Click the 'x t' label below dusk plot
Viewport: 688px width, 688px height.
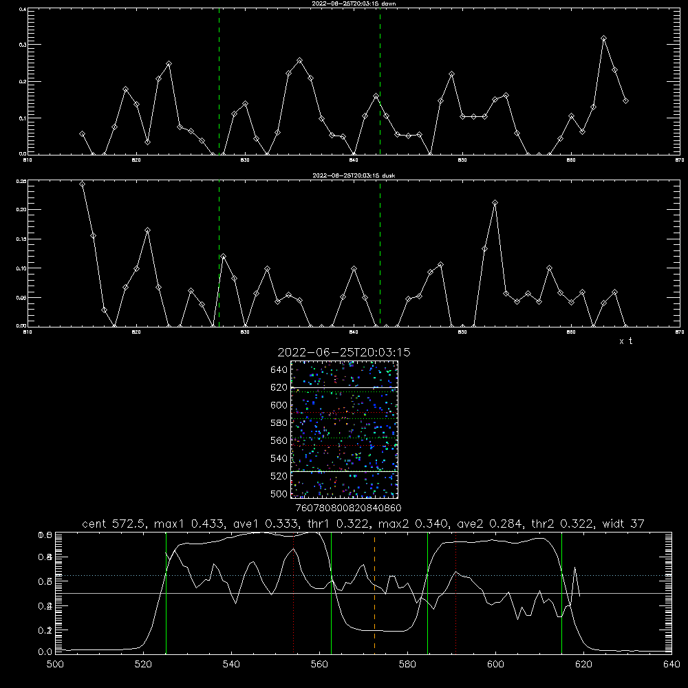click(x=625, y=341)
